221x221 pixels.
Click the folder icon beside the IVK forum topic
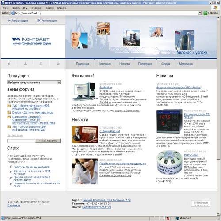pos(9,106)
